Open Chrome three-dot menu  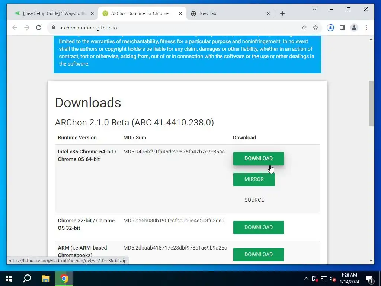366,28
